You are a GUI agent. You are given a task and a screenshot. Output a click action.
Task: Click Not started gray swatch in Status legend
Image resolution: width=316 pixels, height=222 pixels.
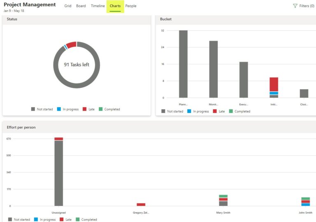pyautogui.click(x=33, y=109)
